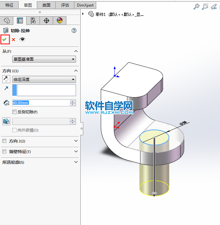Increase the draft angle with up arrow
220x225 pixels.
[x=73, y=120]
